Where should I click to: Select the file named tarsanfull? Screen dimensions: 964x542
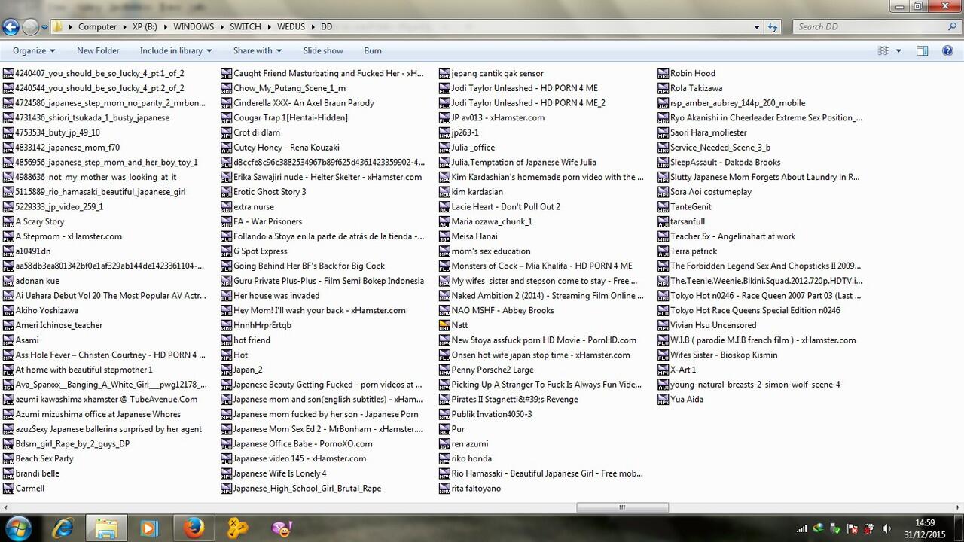[x=688, y=221]
